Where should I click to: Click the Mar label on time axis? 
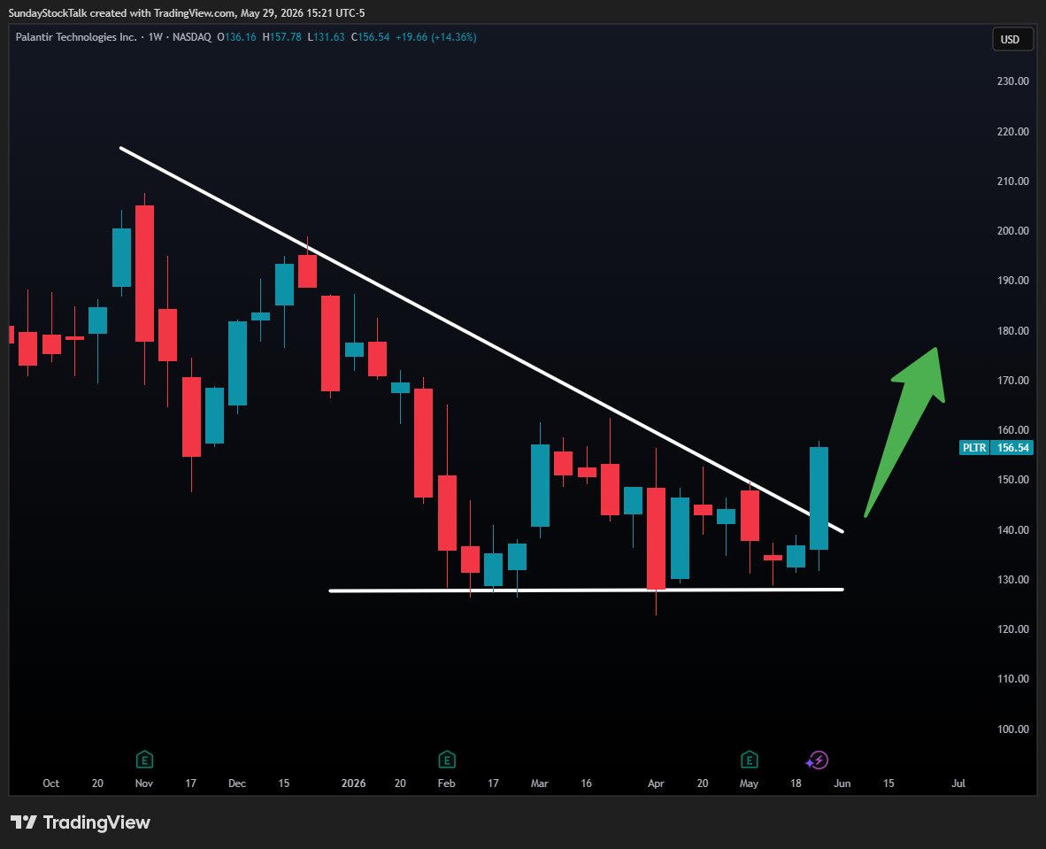(539, 783)
